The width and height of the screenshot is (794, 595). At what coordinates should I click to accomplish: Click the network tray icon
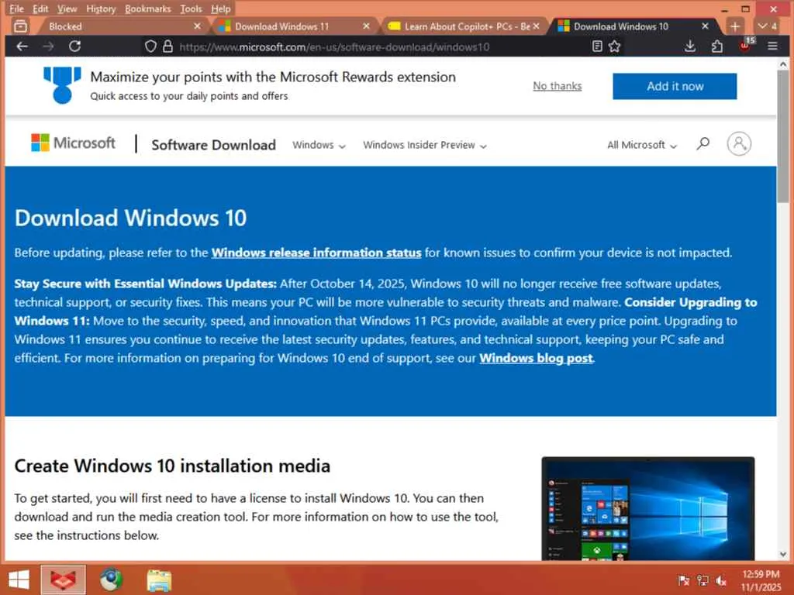point(703,580)
